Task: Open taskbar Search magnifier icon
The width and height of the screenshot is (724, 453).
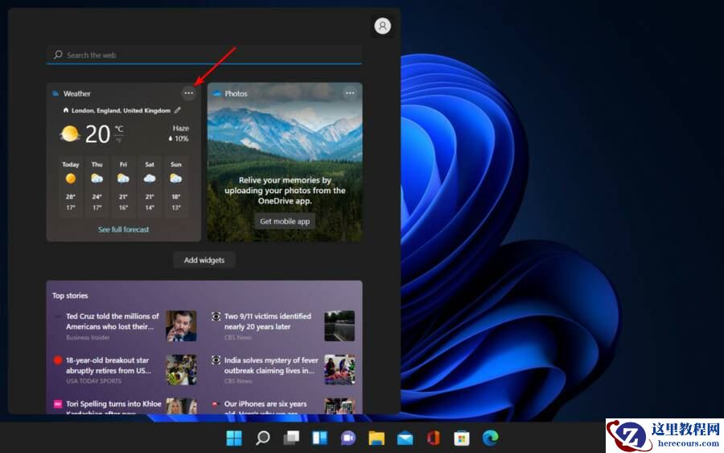Action: coord(263,437)
